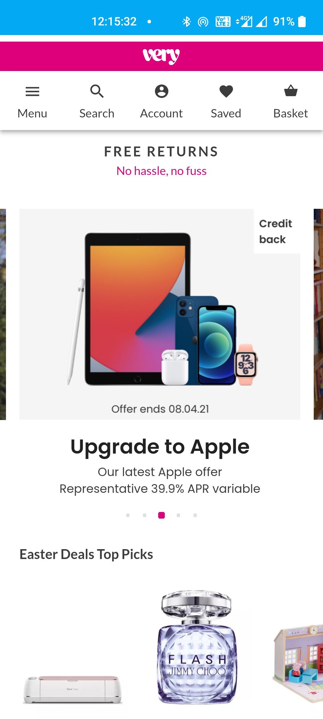The width and height of the screenshot is (323, 719).
Task: Open the hamburger Menu icon
Action: coord(32,91)
